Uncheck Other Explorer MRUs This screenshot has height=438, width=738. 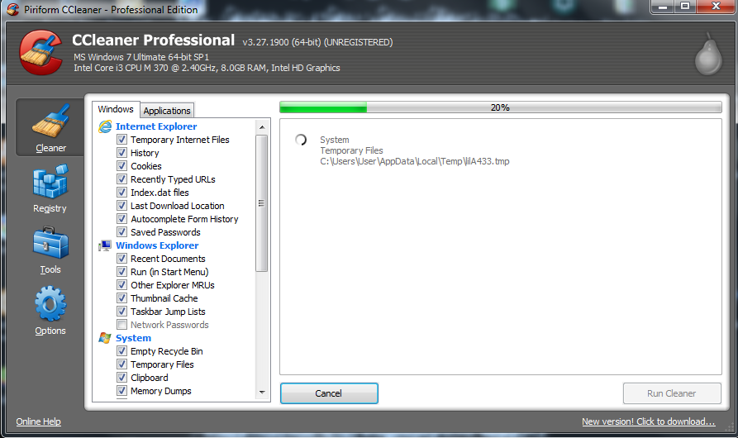pos(122,284)
